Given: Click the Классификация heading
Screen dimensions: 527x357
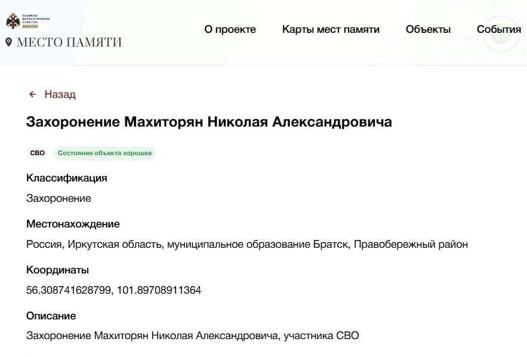Looking at the screenshot, I should point(67,178).
